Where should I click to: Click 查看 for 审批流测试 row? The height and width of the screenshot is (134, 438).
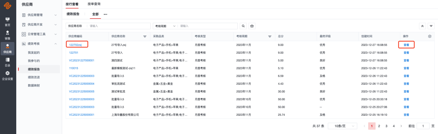(x=406, y=84)
